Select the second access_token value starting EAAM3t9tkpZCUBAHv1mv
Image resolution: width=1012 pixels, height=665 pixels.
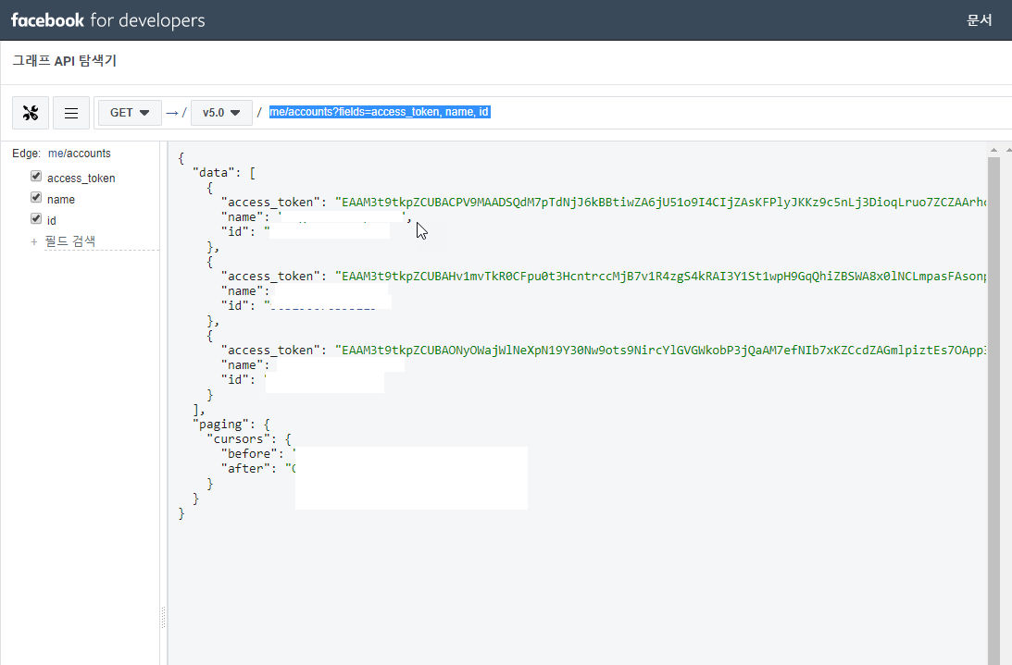[x=660, y=276]
